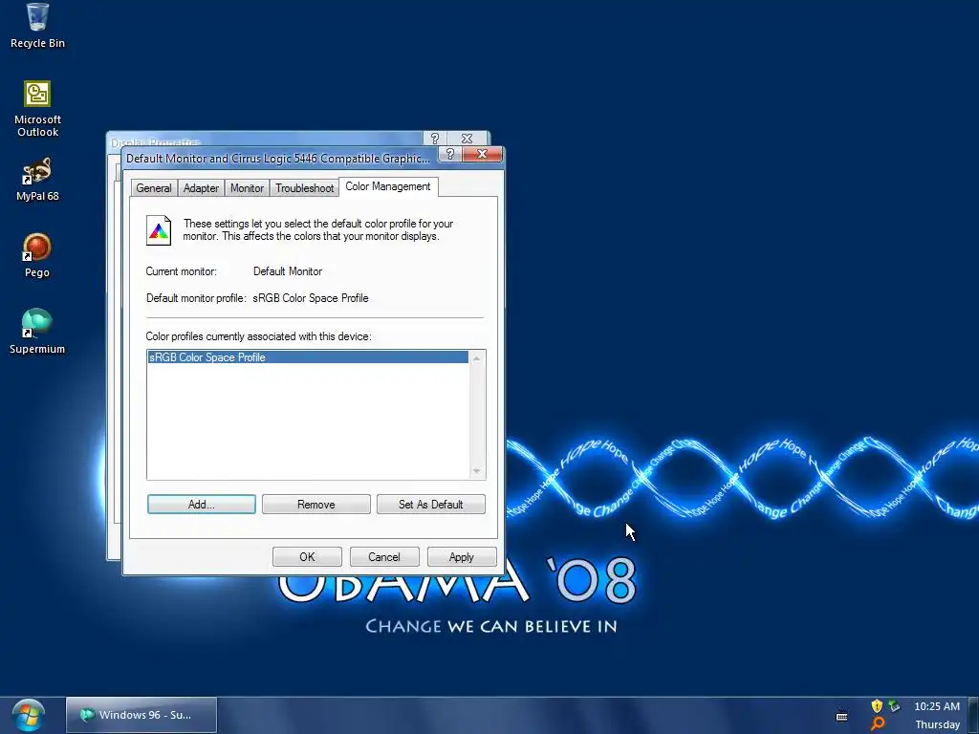
Task: Click the yellow security shield tray icon
Action: tap(877, 706)
